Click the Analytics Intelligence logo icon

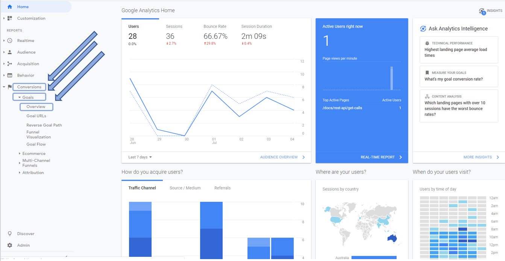[423, 29]
